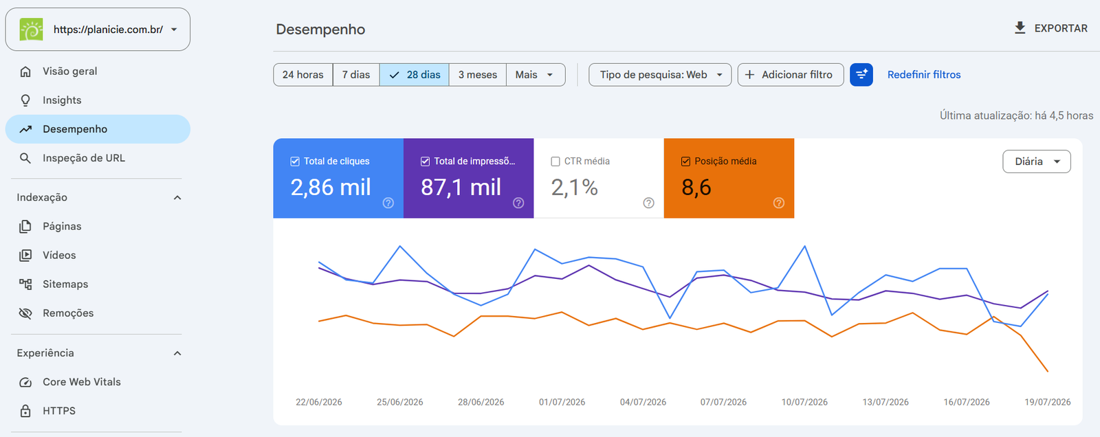Open Insights in sidebar
Image resolution: width=1100 pixels, height=437 pixels.
(x=98, y=100)
